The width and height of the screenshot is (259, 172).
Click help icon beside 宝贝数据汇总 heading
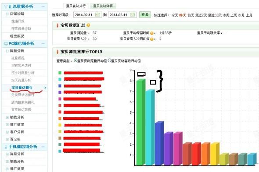88,25
